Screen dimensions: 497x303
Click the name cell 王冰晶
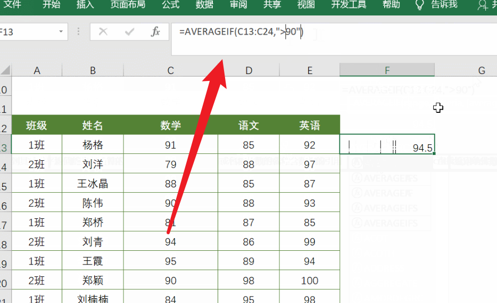(x=93, y=183)
